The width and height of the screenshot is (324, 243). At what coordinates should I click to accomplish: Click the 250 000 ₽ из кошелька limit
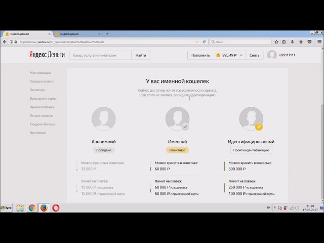pyautogui.click(x=246, y=187)
